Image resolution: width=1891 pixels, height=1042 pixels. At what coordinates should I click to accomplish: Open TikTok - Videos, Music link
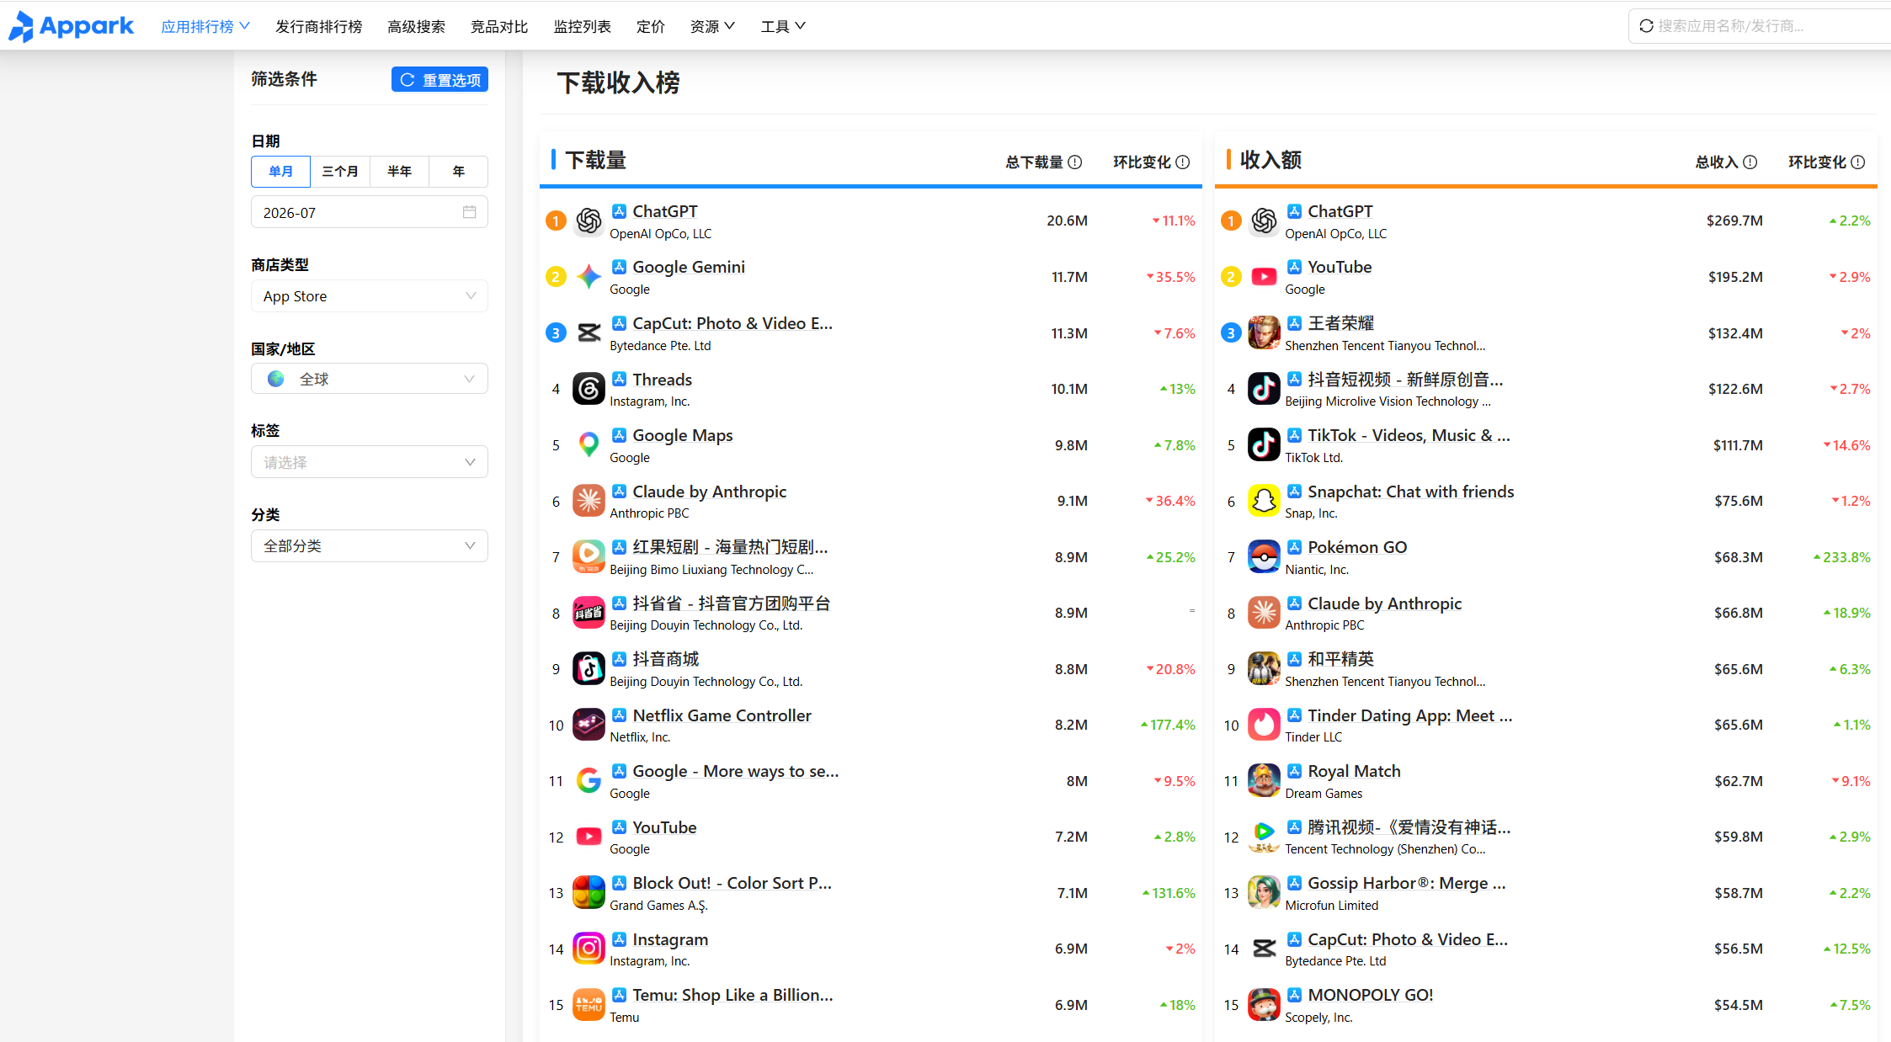point(1409,435)
